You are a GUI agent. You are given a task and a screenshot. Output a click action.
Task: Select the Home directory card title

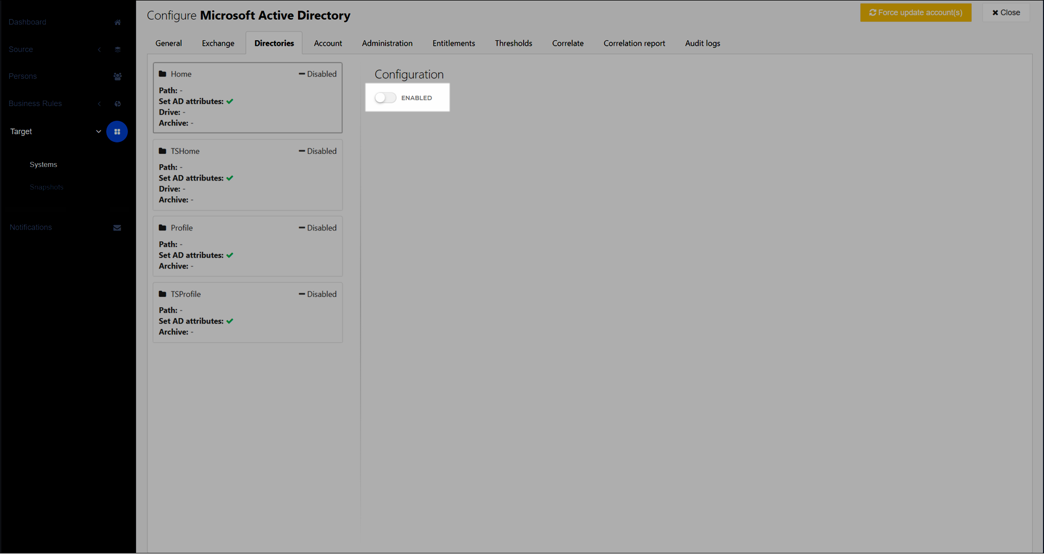click(x=181, y=74)
